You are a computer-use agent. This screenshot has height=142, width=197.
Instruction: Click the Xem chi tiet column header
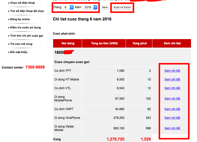[x=172, y=43]
